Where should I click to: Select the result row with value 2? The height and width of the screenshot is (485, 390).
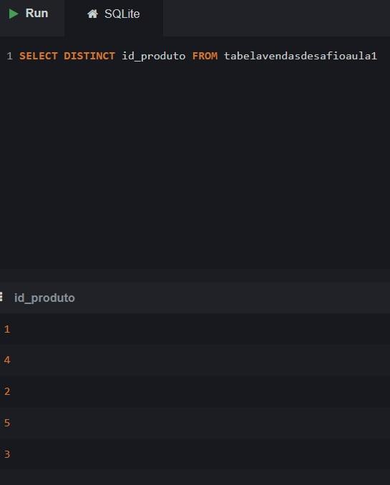click(x=195, y=391)
